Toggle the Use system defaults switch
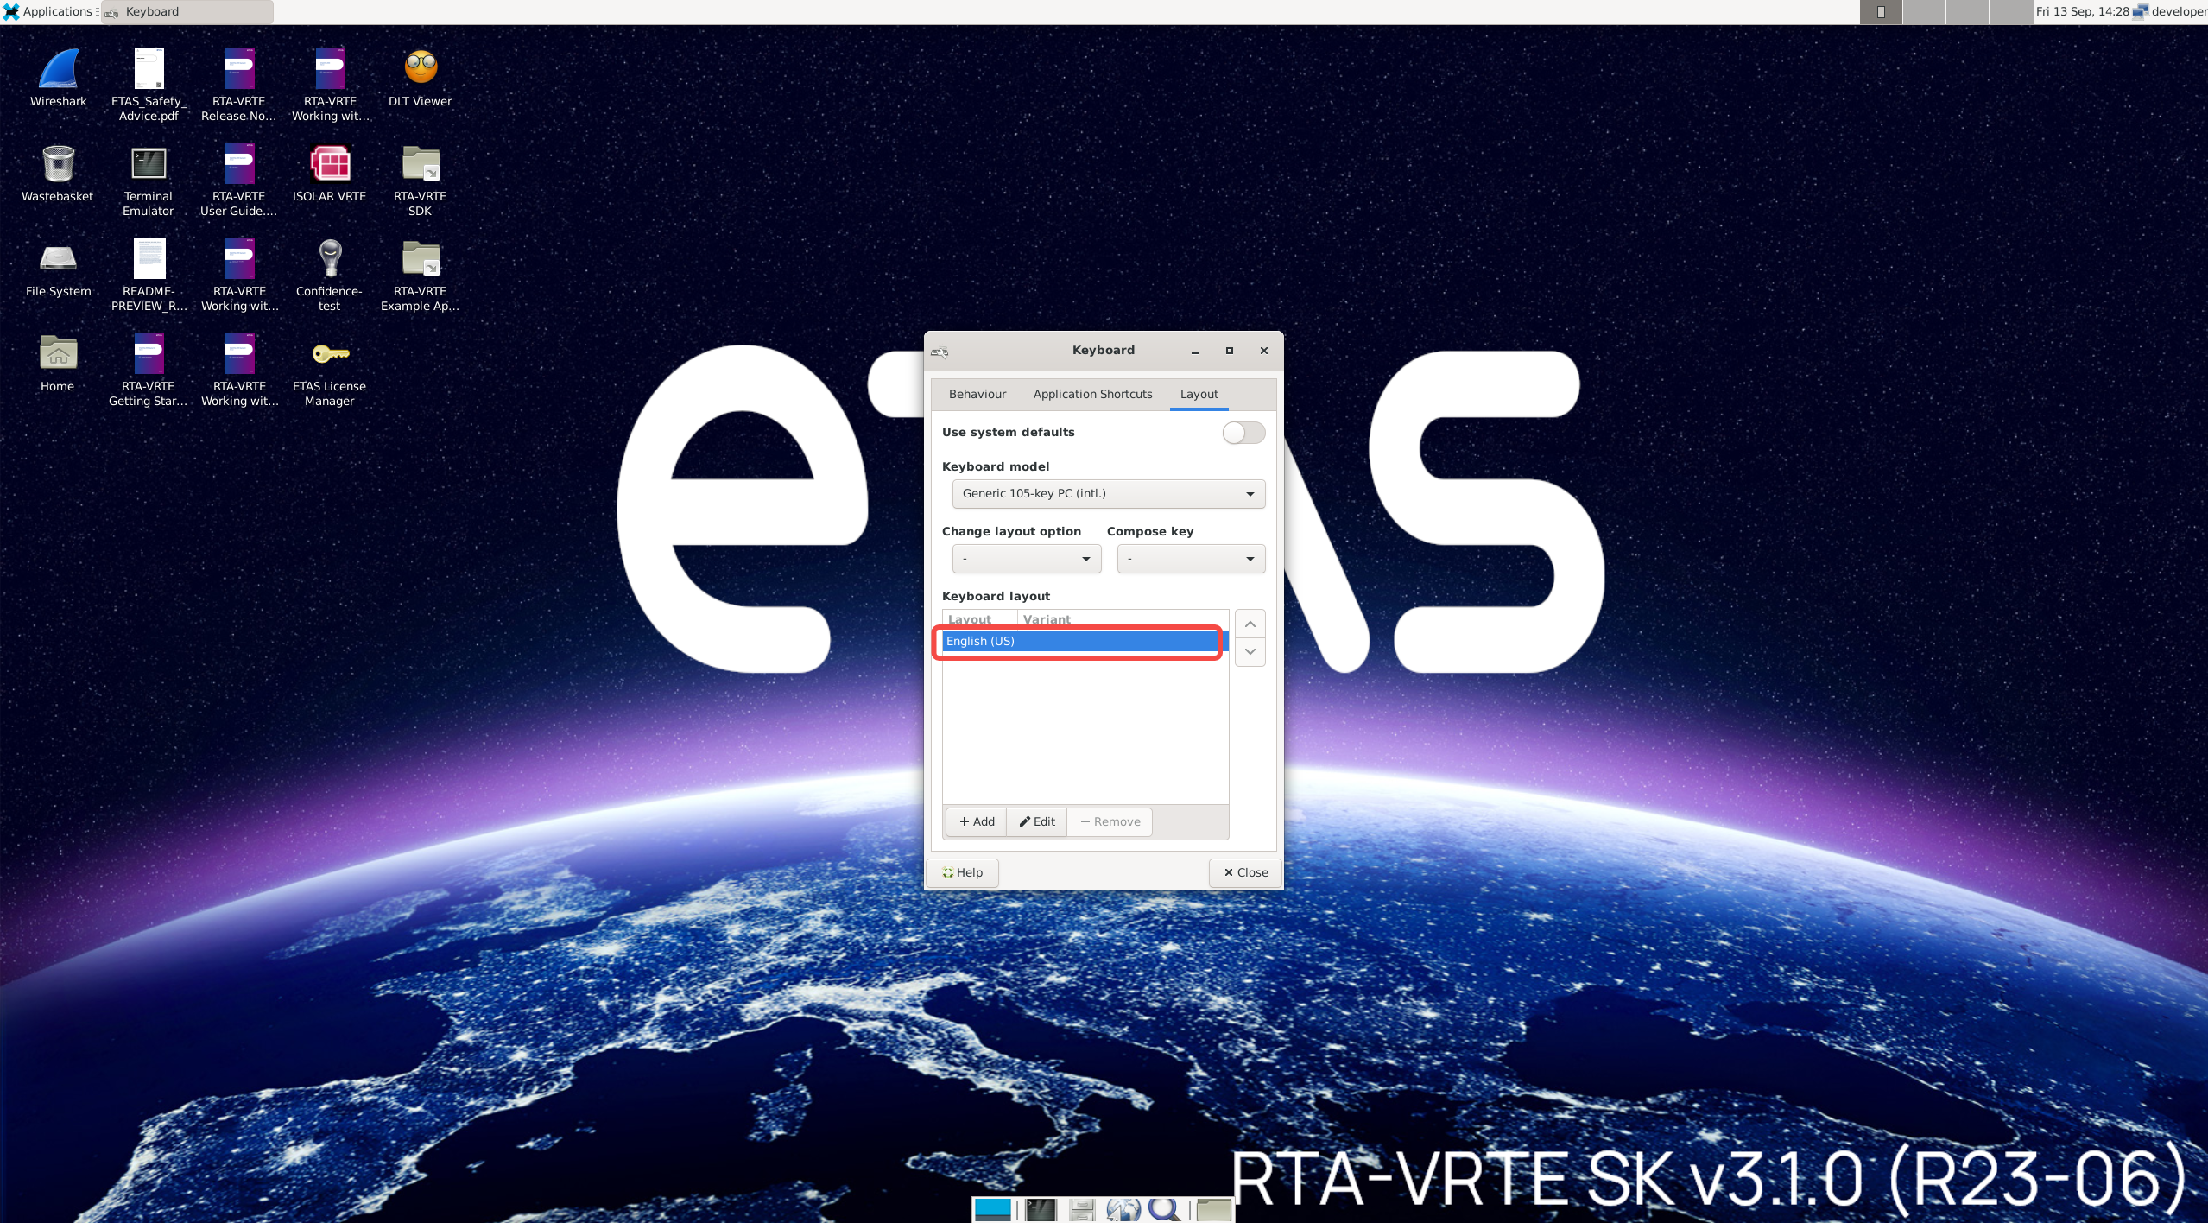2208x1223 pixels. click(x=1243, y=433)
